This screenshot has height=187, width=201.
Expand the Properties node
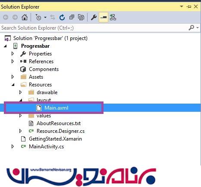tap(13, 54)
